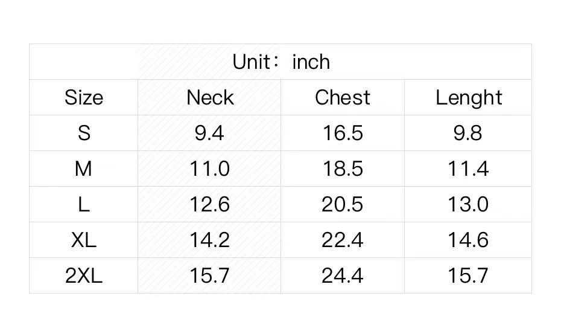Screen dimensions: 561x322
Task: Select the S size row label
Action: pos(84,133)
